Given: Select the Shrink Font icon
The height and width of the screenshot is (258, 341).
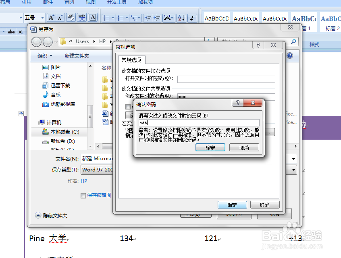Looking at the screenshot, I should 59,18.
